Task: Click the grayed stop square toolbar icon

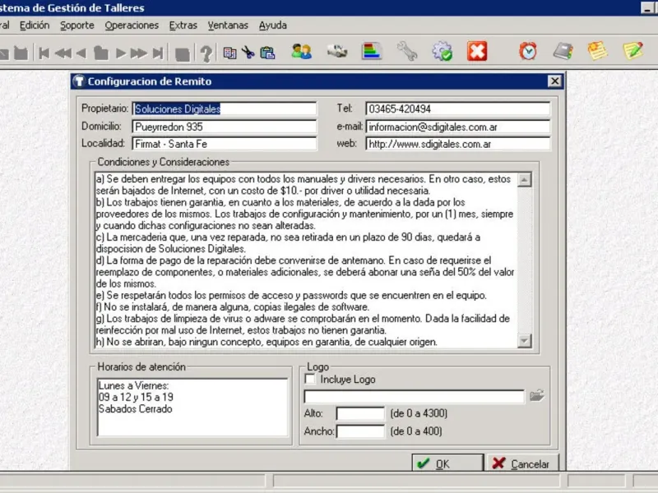Action: point(182,54)
